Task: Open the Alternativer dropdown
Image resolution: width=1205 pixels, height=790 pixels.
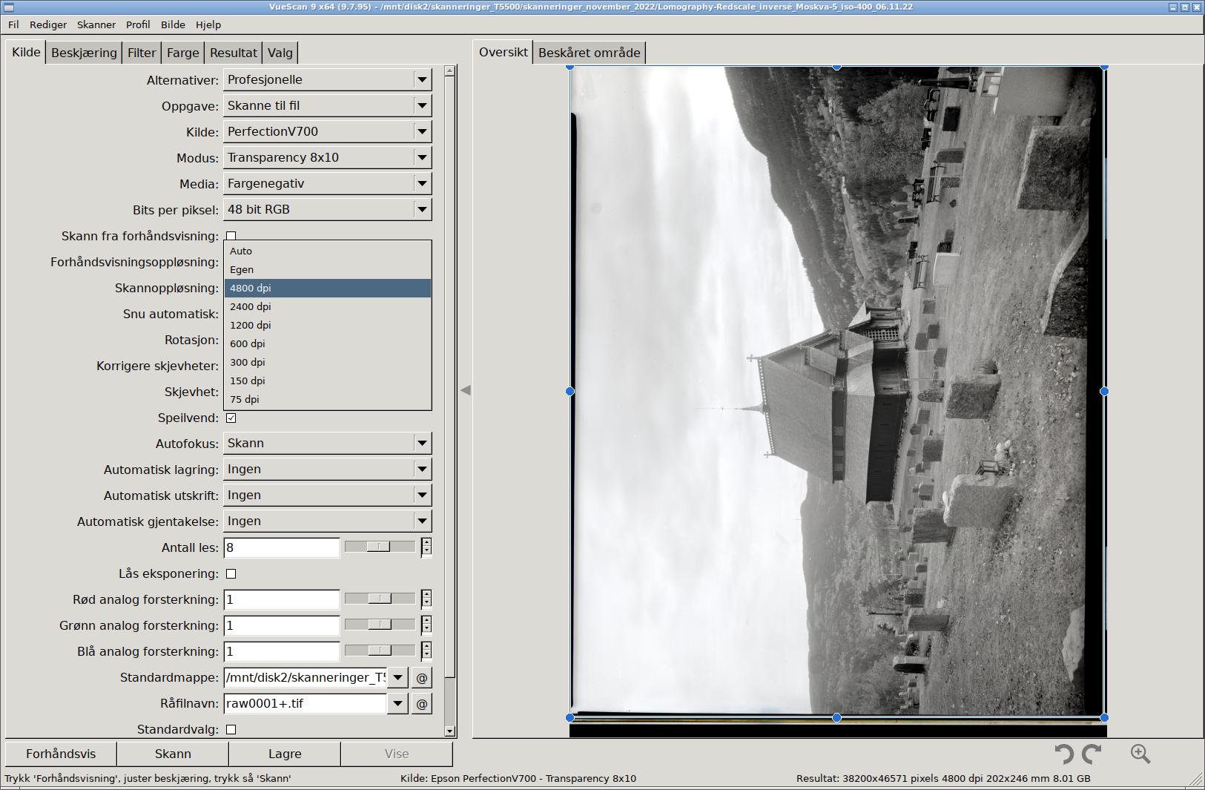Action: point(327,79)
